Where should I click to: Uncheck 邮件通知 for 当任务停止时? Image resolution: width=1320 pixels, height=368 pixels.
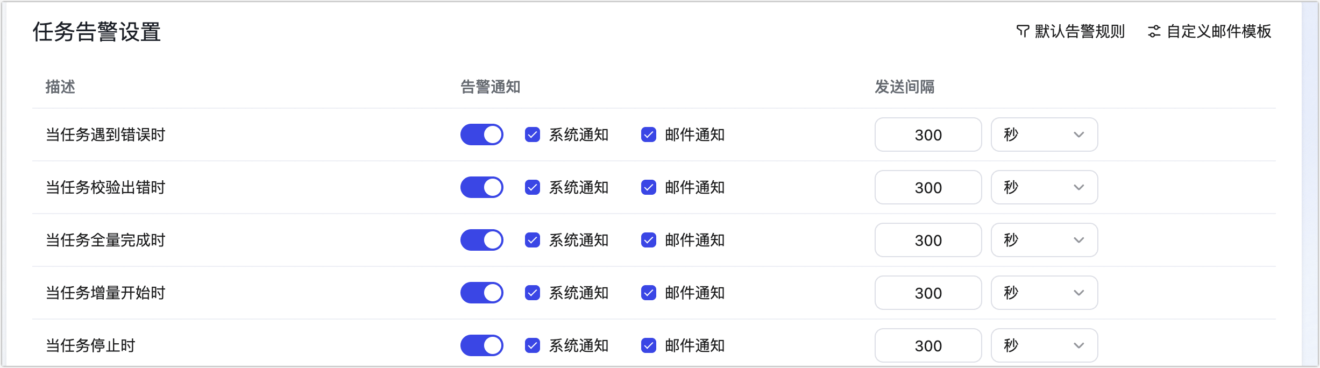click(x=649, y=345)
